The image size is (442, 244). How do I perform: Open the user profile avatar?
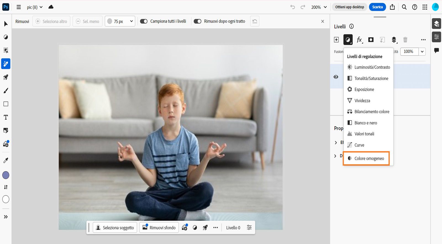[435, 7]
